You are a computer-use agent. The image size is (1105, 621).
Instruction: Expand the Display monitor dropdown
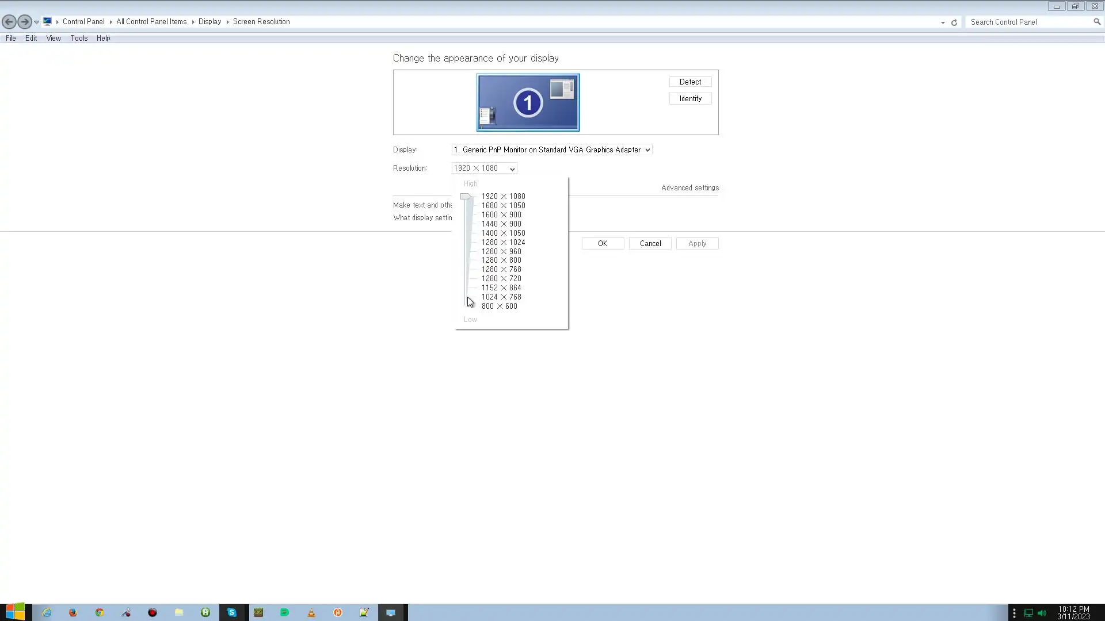[551, 149]
